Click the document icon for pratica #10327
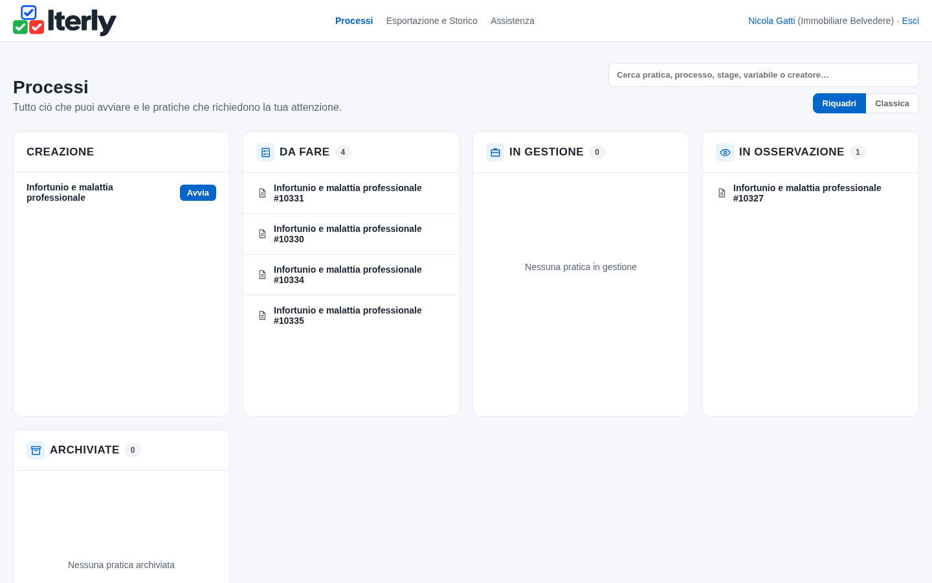This screenshot has height=583, width=932. coord(722,193)
